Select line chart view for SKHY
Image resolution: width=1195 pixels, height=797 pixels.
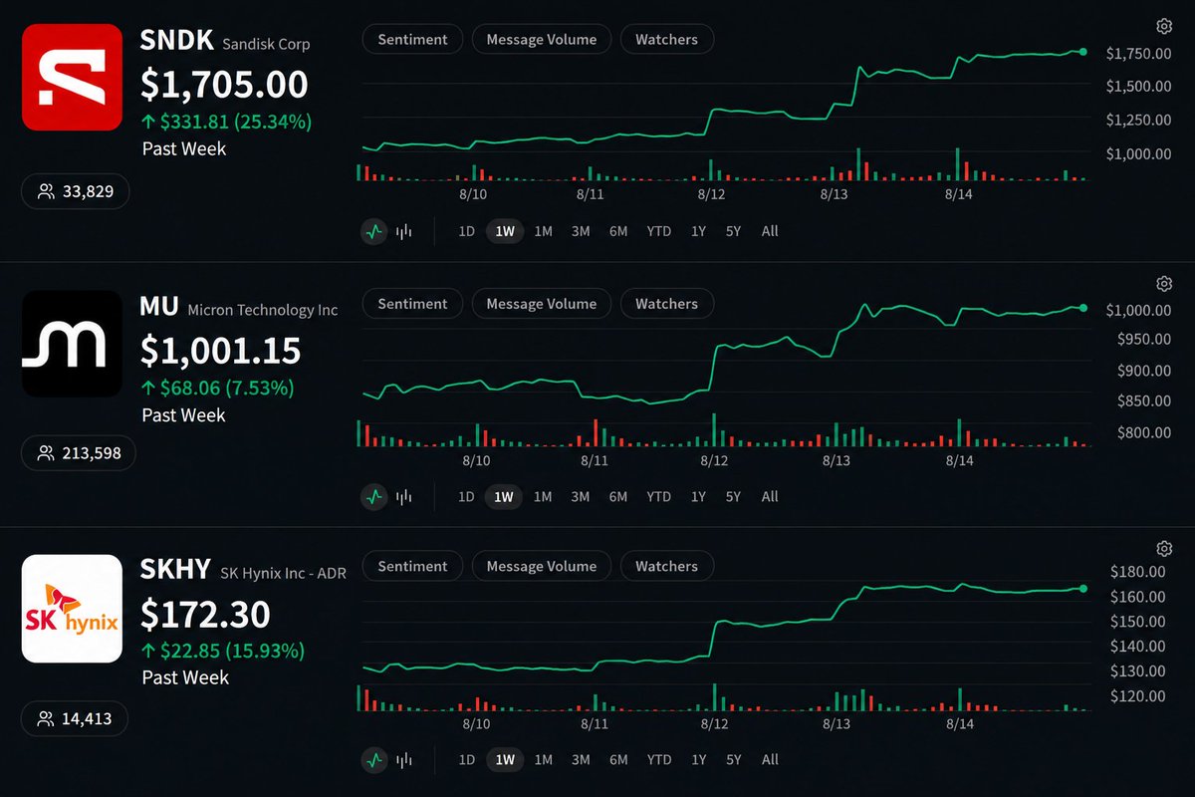coord(374,759)
